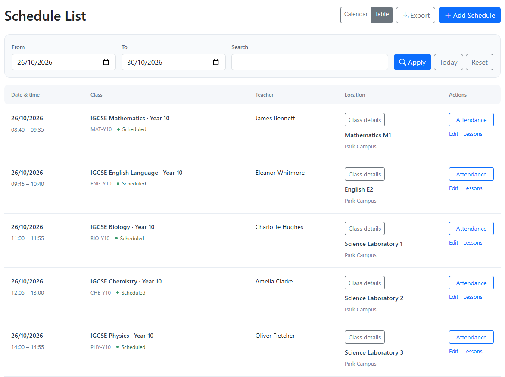
Task: Open Class details for Science Laboratory 1
Action: point(365,229)
